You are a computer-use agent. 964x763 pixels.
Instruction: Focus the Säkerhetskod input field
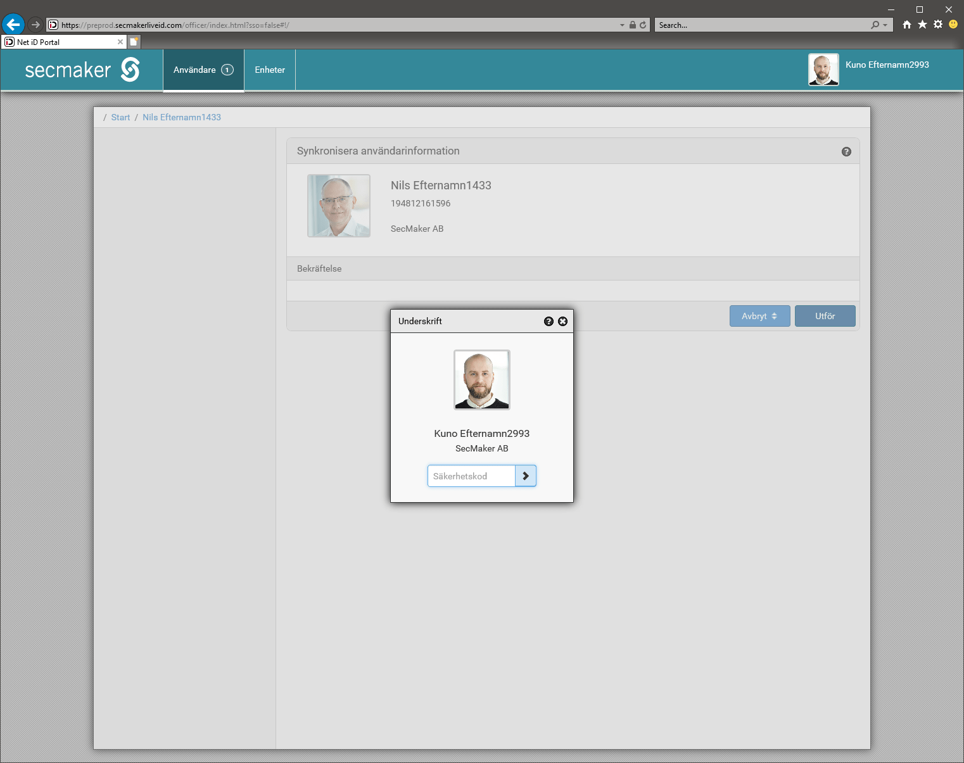[471, 476]
